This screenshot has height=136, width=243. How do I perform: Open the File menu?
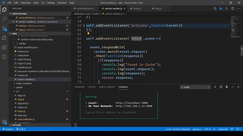(9, 3)
